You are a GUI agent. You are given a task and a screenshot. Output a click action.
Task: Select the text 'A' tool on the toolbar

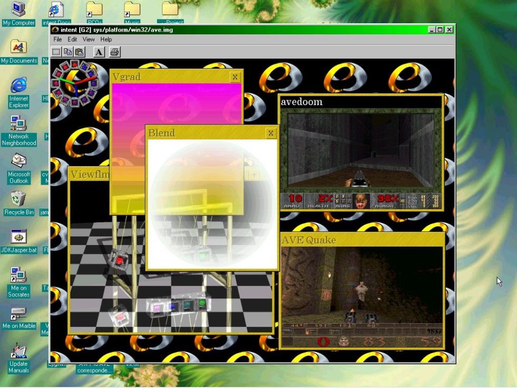[x=99, y=52]
